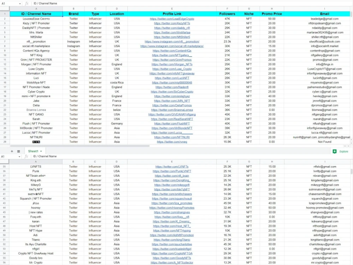Select the 'DaddyNFT | Promoter' cell
The height and width of the screenshot is (265, 353).
36,28
